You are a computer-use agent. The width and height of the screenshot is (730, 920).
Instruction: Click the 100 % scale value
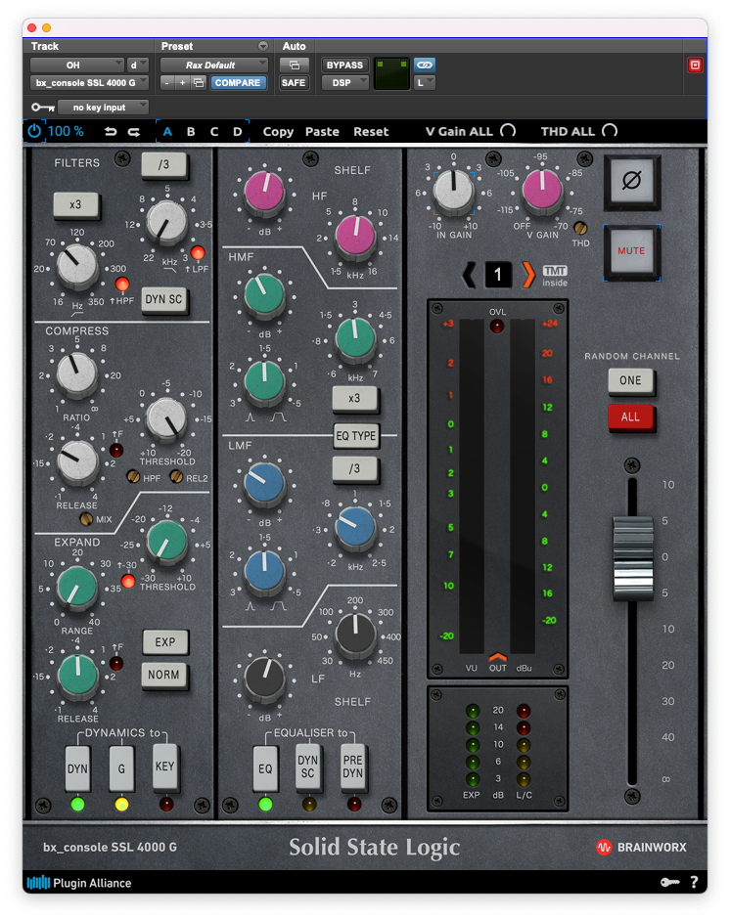point(66,131)
